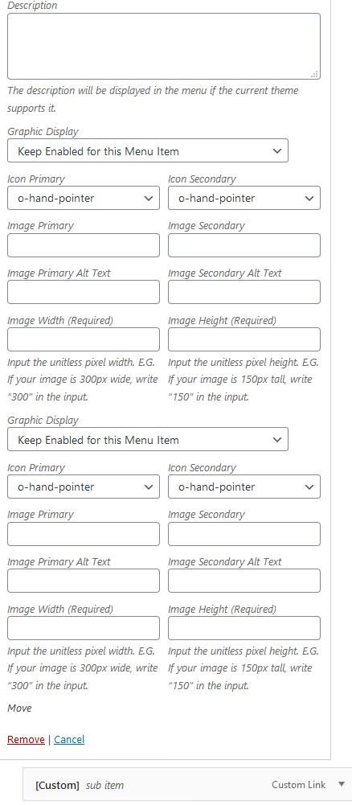Click first Image Secondary Alt Text input

pyautogui.click(x=244, y=292)
